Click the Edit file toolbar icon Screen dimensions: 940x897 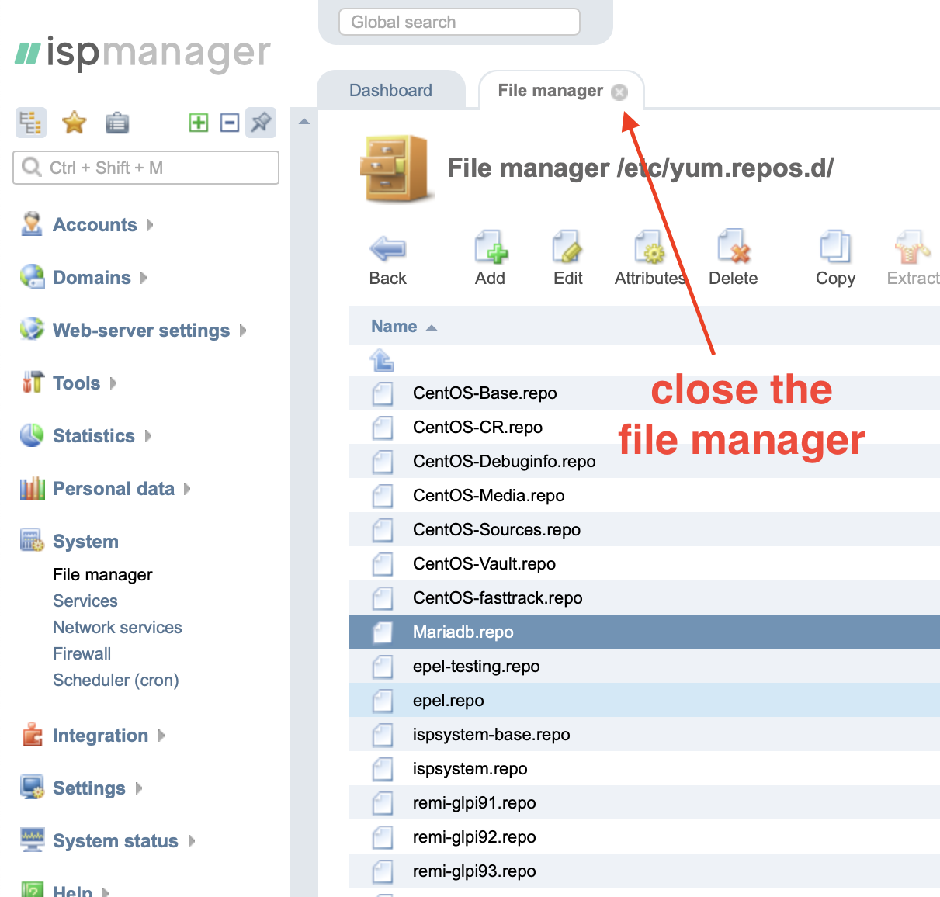point(567,248)
